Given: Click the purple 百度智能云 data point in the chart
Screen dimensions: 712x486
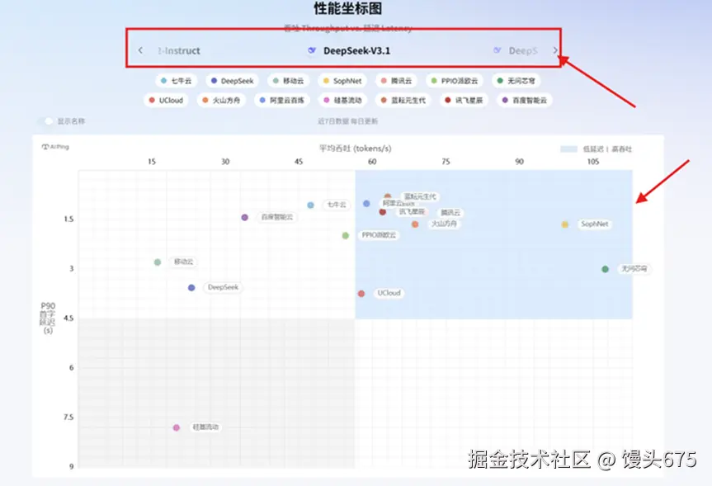Looking at the screenshot, I should coord(245,217).
